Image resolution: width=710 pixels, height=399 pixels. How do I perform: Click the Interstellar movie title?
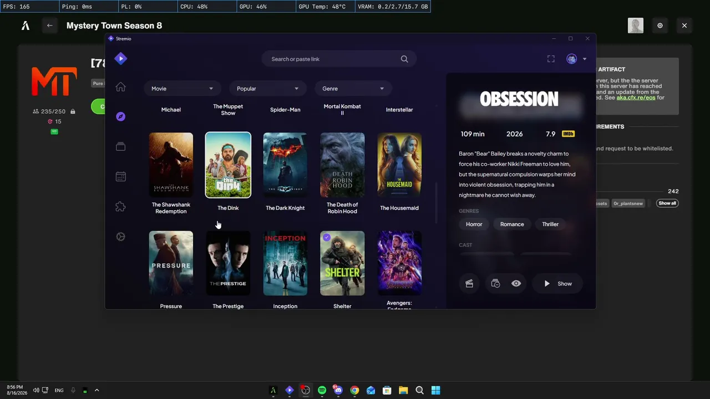tap(399, 110)
